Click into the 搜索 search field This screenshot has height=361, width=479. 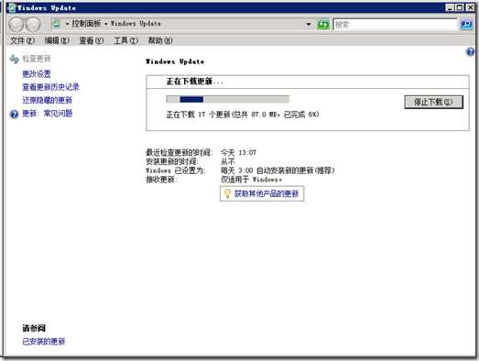395,25
